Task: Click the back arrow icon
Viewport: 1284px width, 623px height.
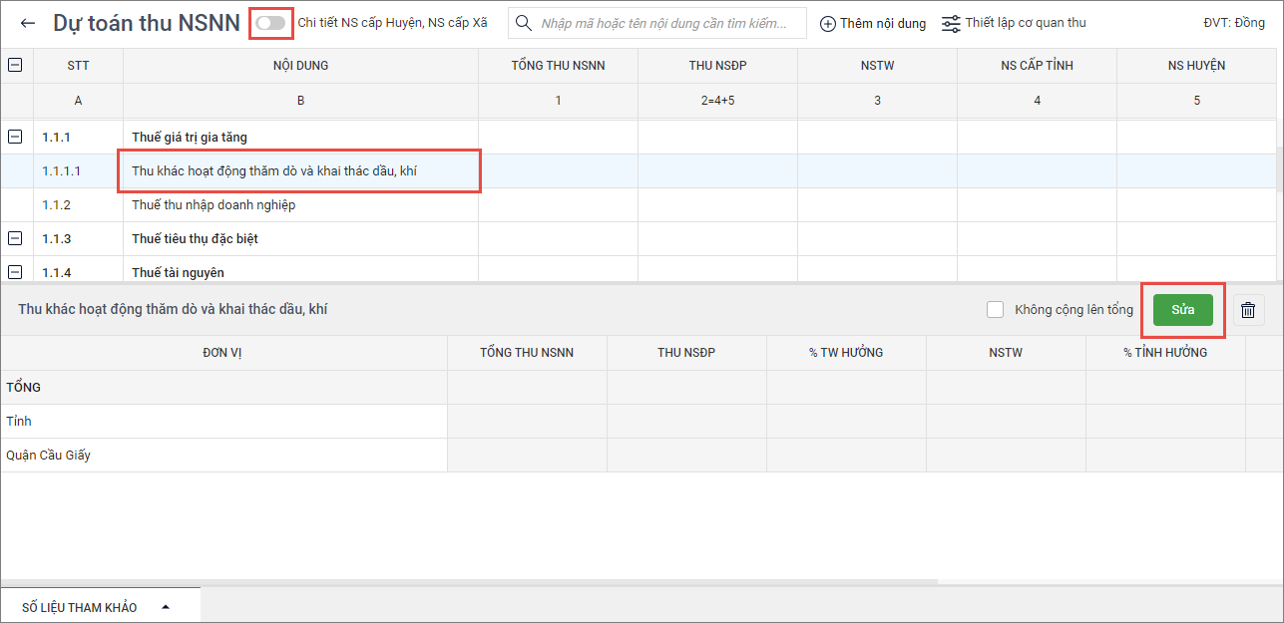Action: (28, 23)
